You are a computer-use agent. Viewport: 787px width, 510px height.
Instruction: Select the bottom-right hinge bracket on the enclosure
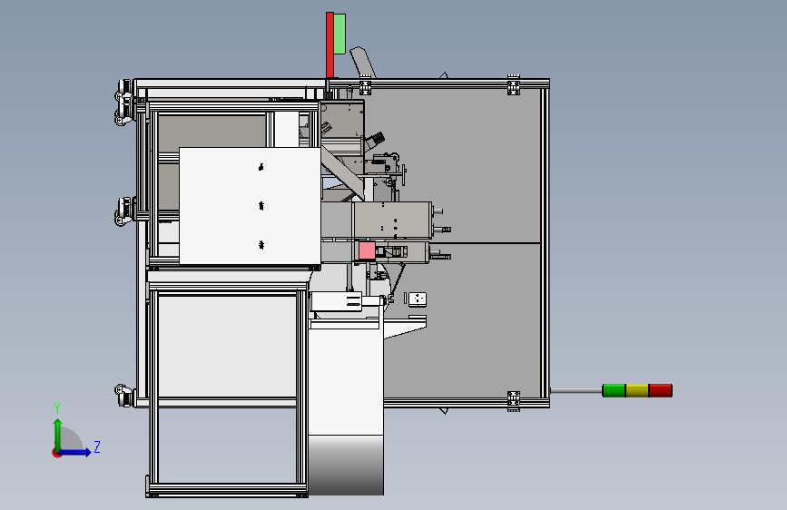[514, 401]
